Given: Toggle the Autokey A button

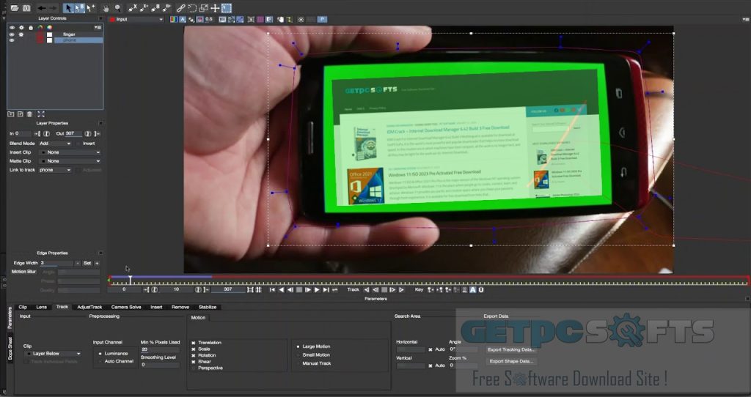Looking at the screenshot, I should click(x=473, y=289).
